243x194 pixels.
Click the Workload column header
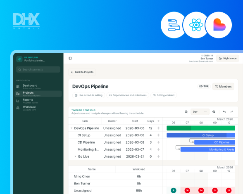pos(139,169)
